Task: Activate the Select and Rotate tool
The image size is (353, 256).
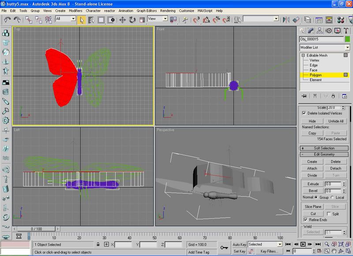Action: [x=132, y=19]
